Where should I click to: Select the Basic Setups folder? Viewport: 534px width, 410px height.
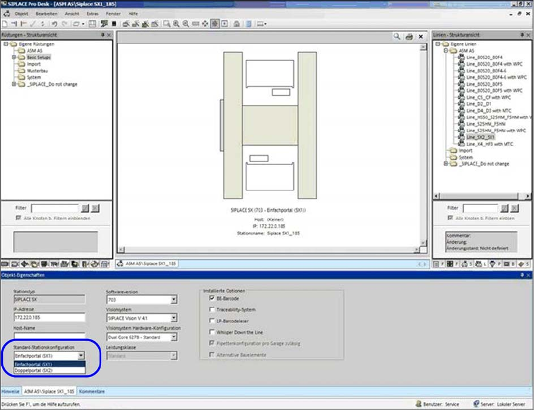[x=38, y=58]
